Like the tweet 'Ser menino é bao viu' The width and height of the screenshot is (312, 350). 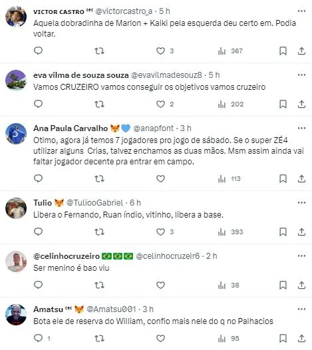click(160, 285)
